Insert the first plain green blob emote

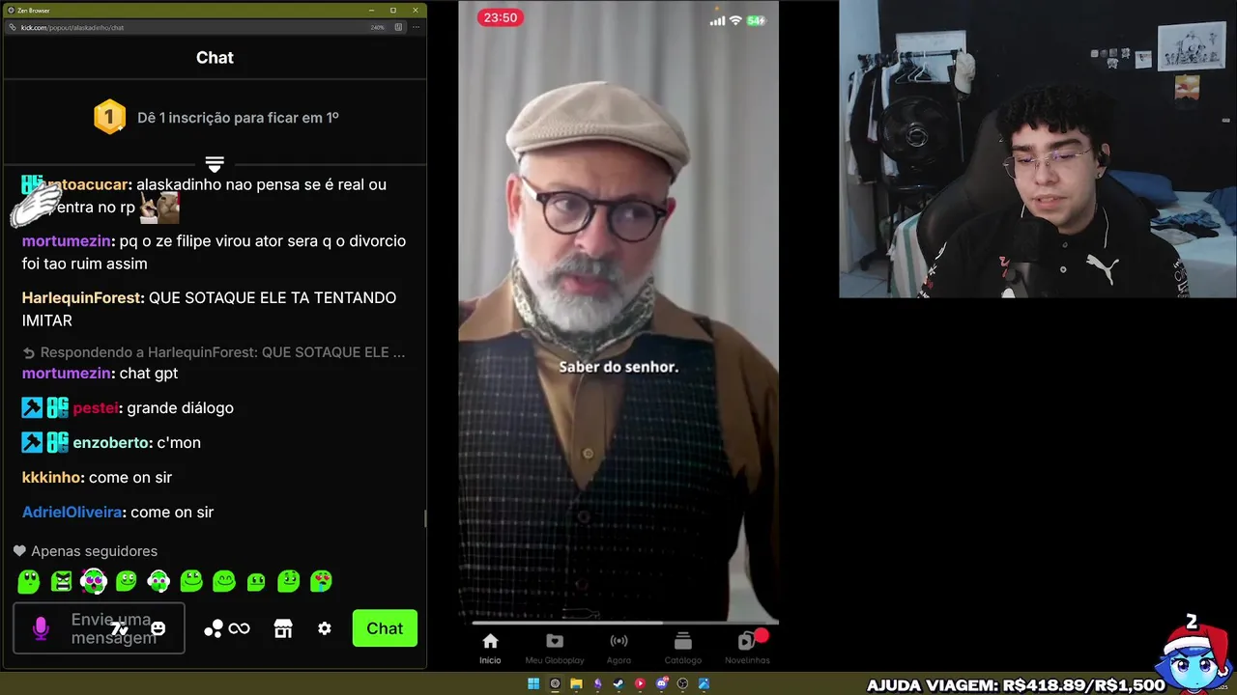tap(29, 581)
